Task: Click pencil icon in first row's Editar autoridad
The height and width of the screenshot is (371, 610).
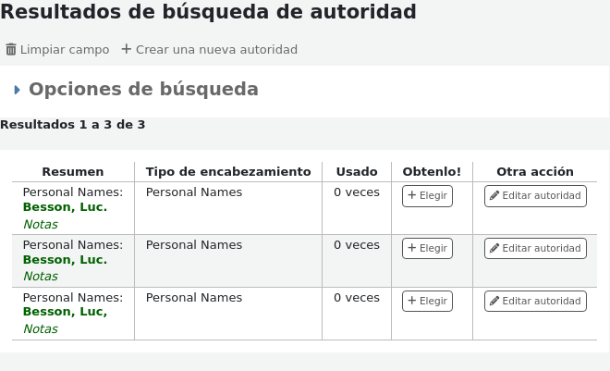Action: [494, 196]
